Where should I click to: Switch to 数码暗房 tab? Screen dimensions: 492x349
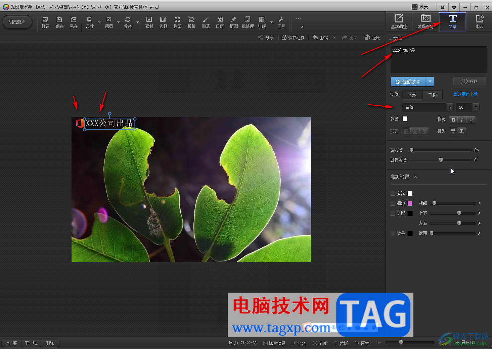(426, 22)
